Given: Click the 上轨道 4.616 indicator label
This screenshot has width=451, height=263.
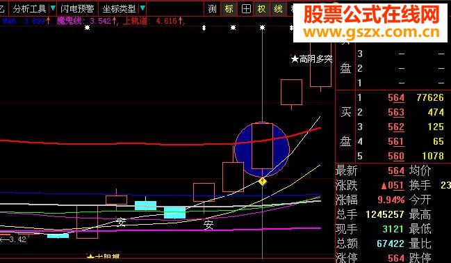Looking at the screenshot, I should click(x=152, y=21).
